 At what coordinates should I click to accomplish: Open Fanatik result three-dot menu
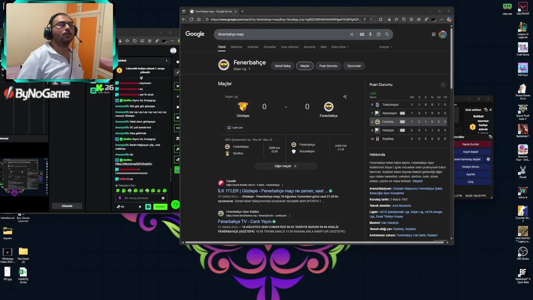tap(282, 185)
